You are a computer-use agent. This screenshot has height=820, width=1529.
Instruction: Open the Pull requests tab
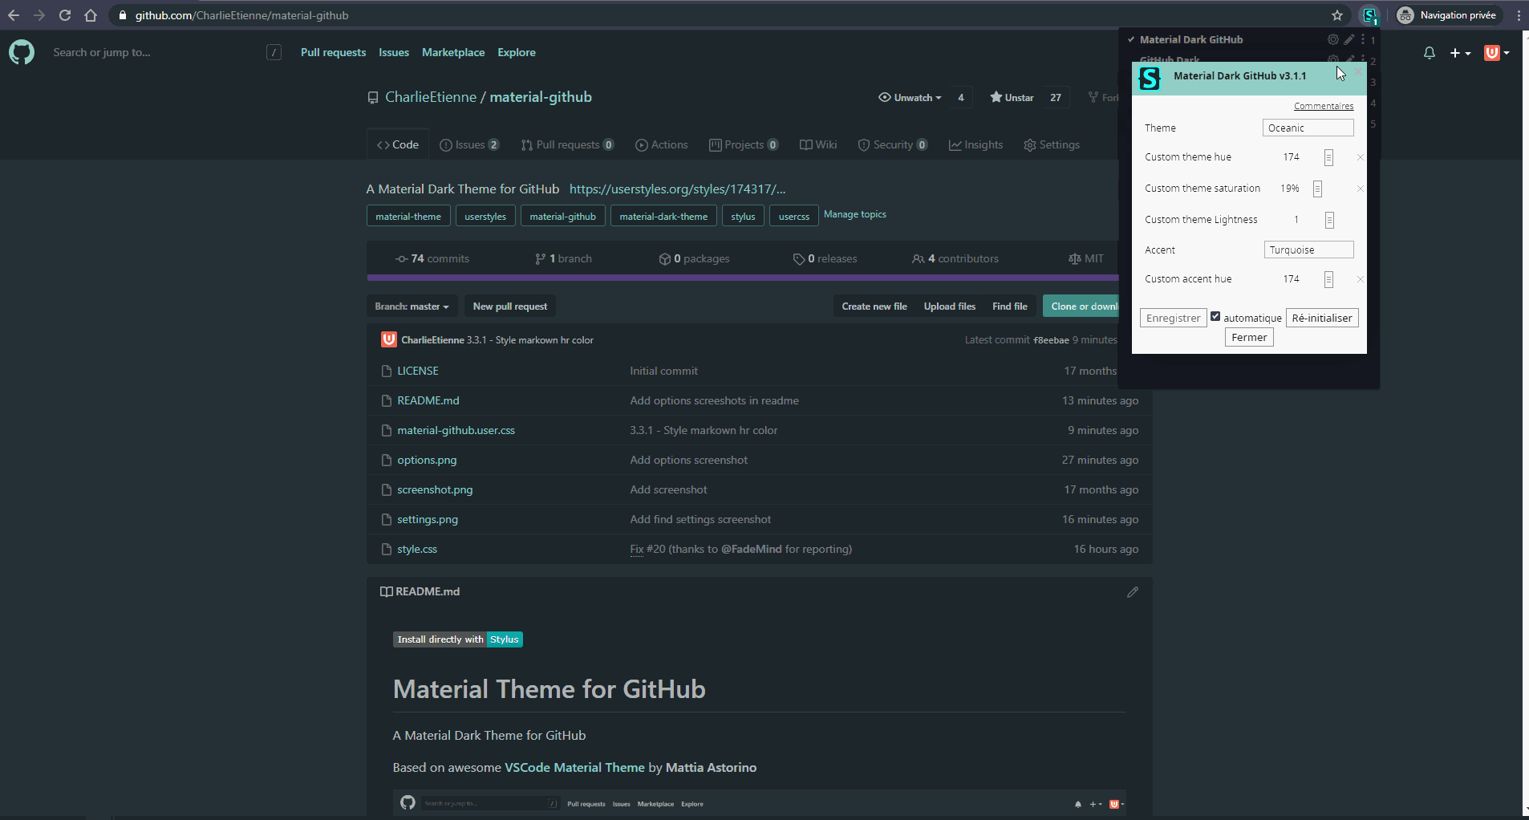pyautogui.click(x=567, y=144)
